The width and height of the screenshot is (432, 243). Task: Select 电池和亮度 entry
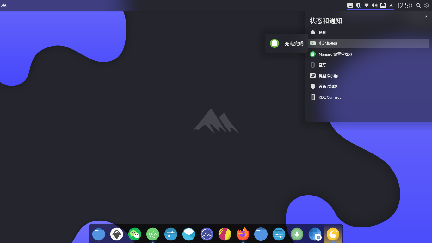369,43
